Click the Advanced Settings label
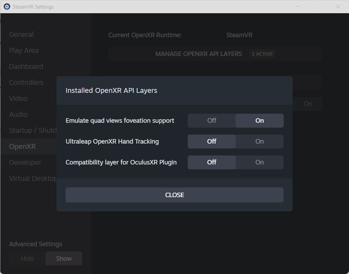This screenshot has width=349, height=274. pos(36,244)
